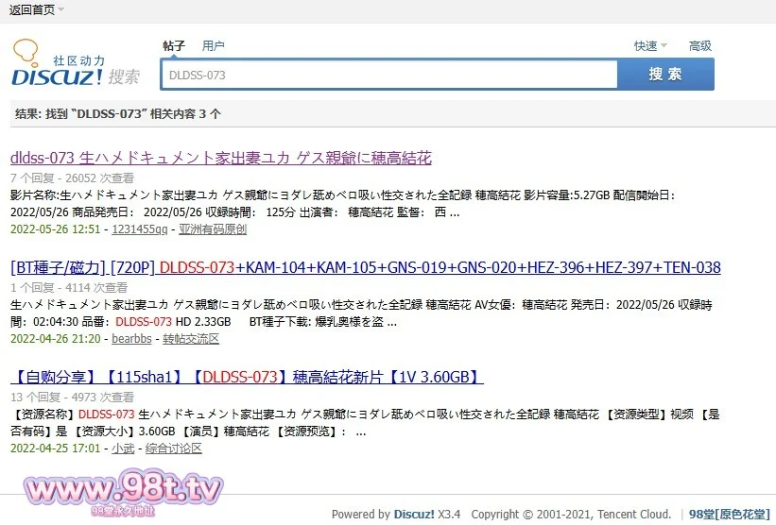Expand the 返回首页 dropdown arrow

(x=61, y=10)
